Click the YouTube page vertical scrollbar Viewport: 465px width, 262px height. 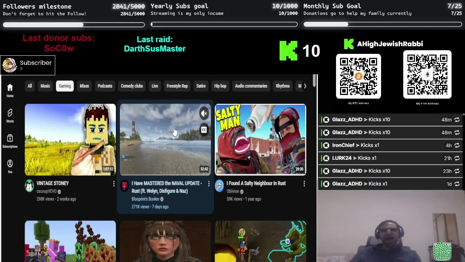pyautogui.click(x=315, y=81)
